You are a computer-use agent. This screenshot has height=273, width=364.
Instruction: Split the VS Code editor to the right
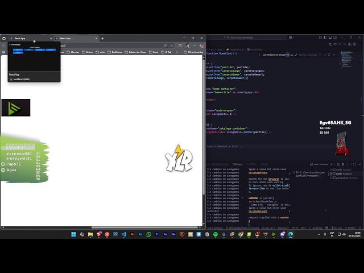point(354,44)
